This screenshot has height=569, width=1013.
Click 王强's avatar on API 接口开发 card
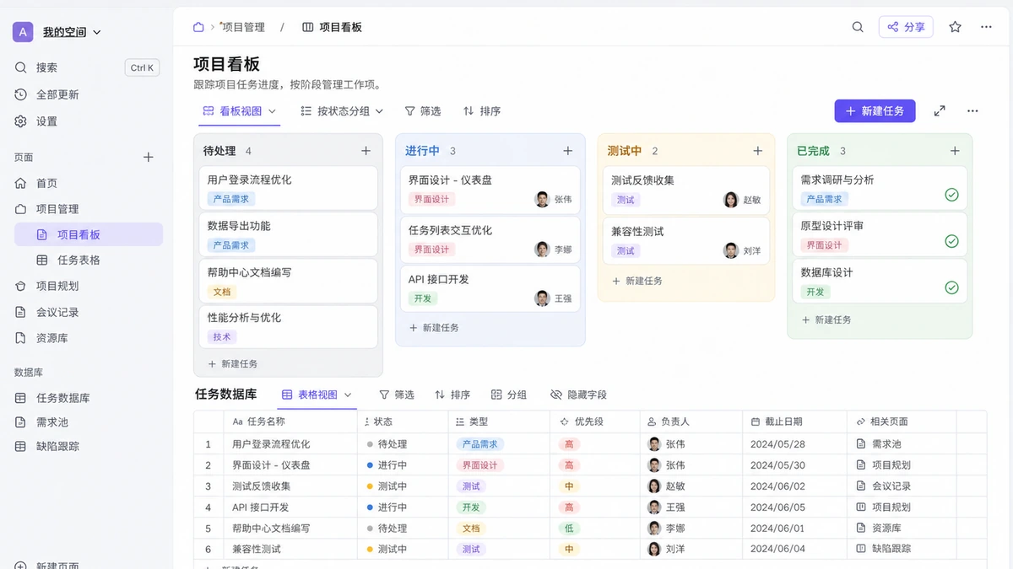(x=542, y=298)
